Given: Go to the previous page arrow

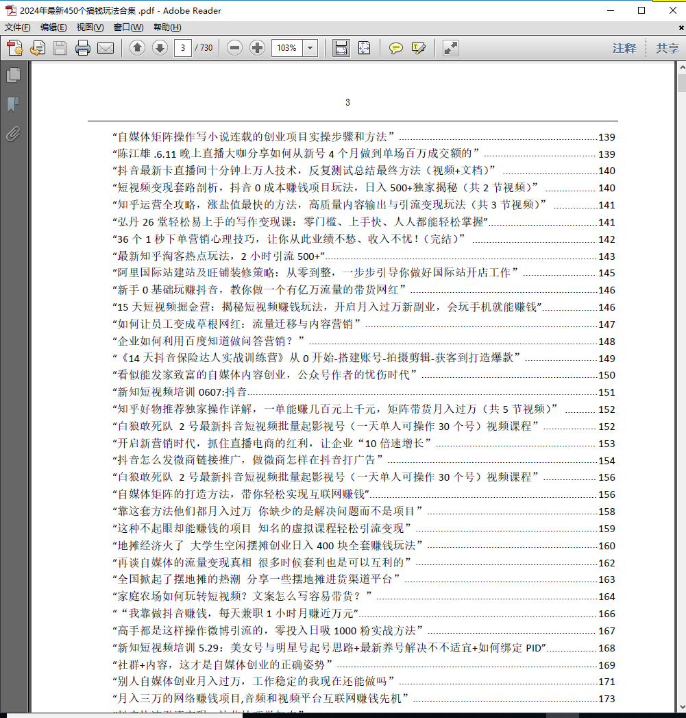Looking at the screenshot, I should click(x=137, y=48).
